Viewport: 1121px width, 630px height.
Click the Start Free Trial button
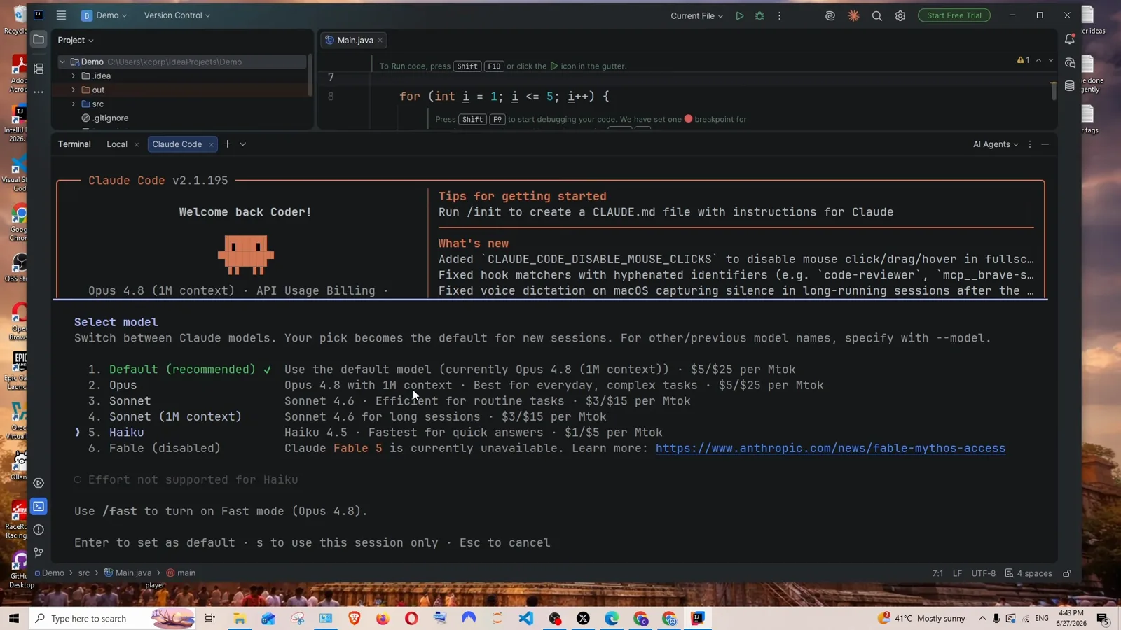(954, 15)
